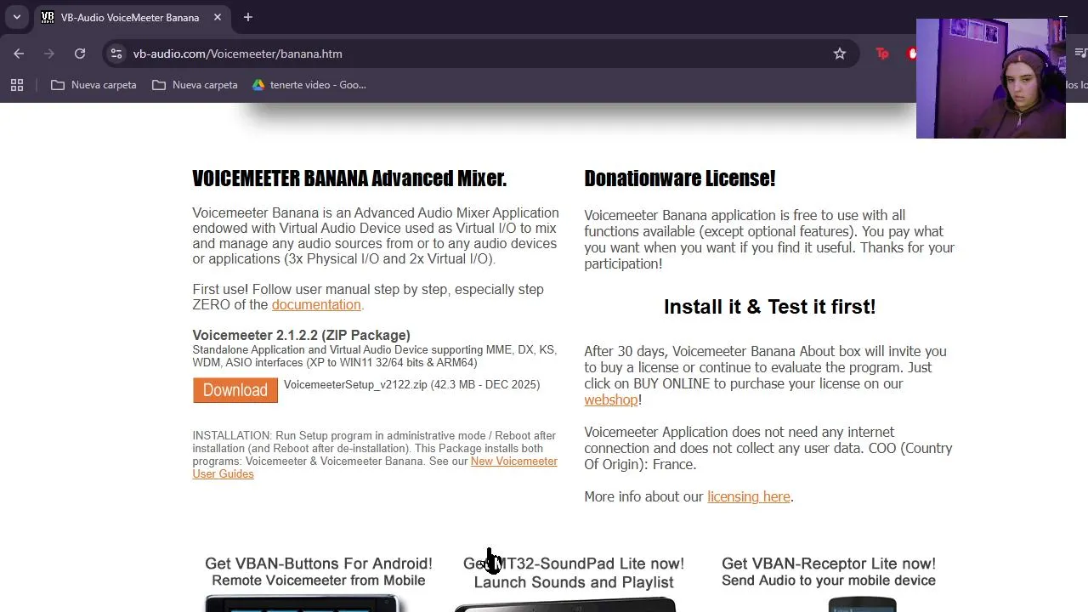
Task: Open the tenerte video Google Drive bookmark
Action: pyautogui.click(x=309, y=85)
